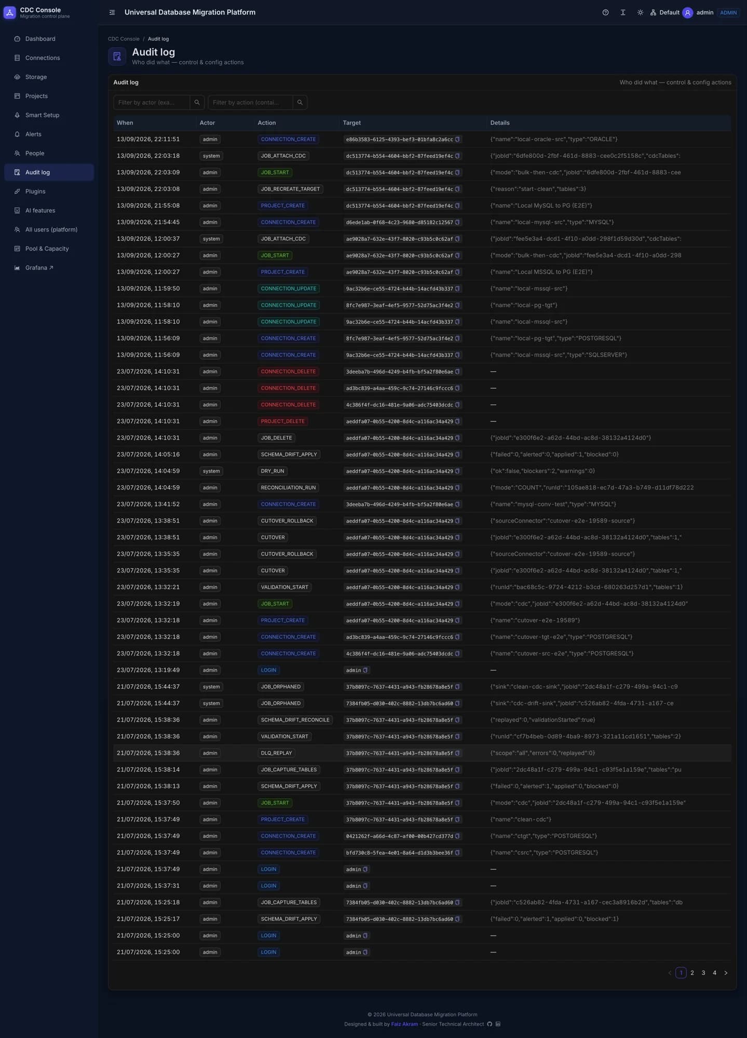The width and height of the screenshot is (747, 1038).
Task: Focus the Filter by actor input
Action: (152, 102)
